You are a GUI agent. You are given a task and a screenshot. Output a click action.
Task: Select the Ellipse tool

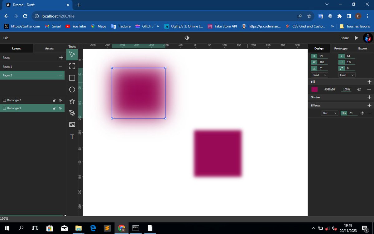tap(72, 90)
